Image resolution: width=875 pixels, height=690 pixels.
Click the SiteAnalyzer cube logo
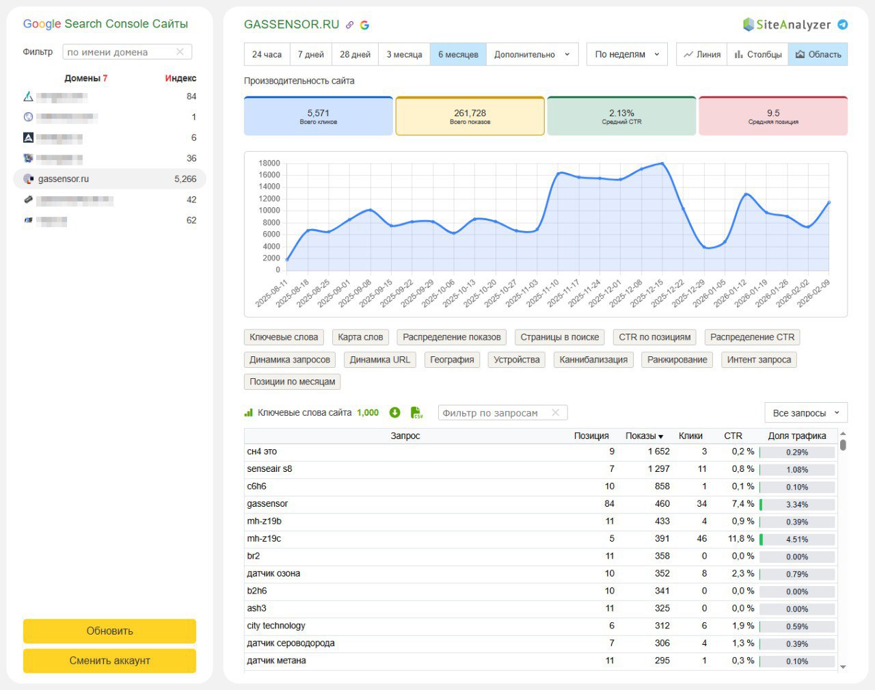748,23
